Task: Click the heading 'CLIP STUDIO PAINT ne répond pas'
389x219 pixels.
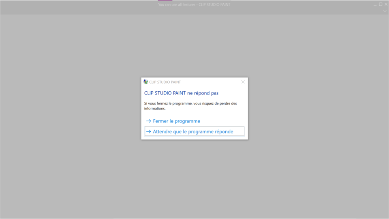Action: (x=181, y=93)
